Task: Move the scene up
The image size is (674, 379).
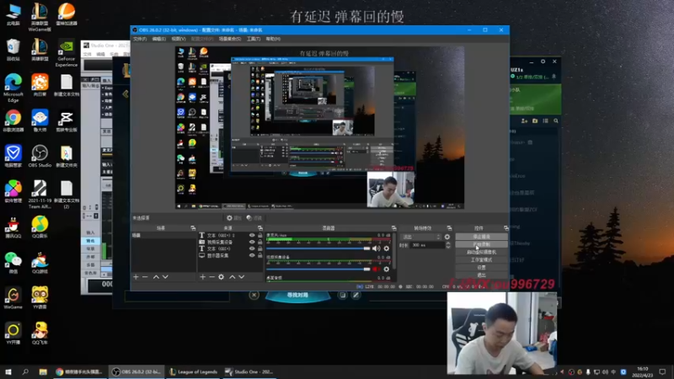Action: [x=156, y=277]
